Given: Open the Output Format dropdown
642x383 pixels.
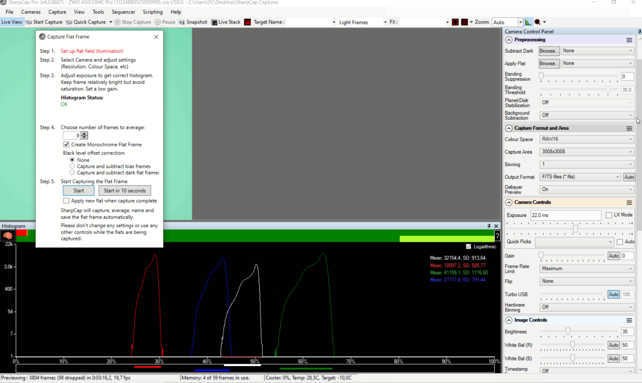Looking at the screenshot, I should click(580, 177).
